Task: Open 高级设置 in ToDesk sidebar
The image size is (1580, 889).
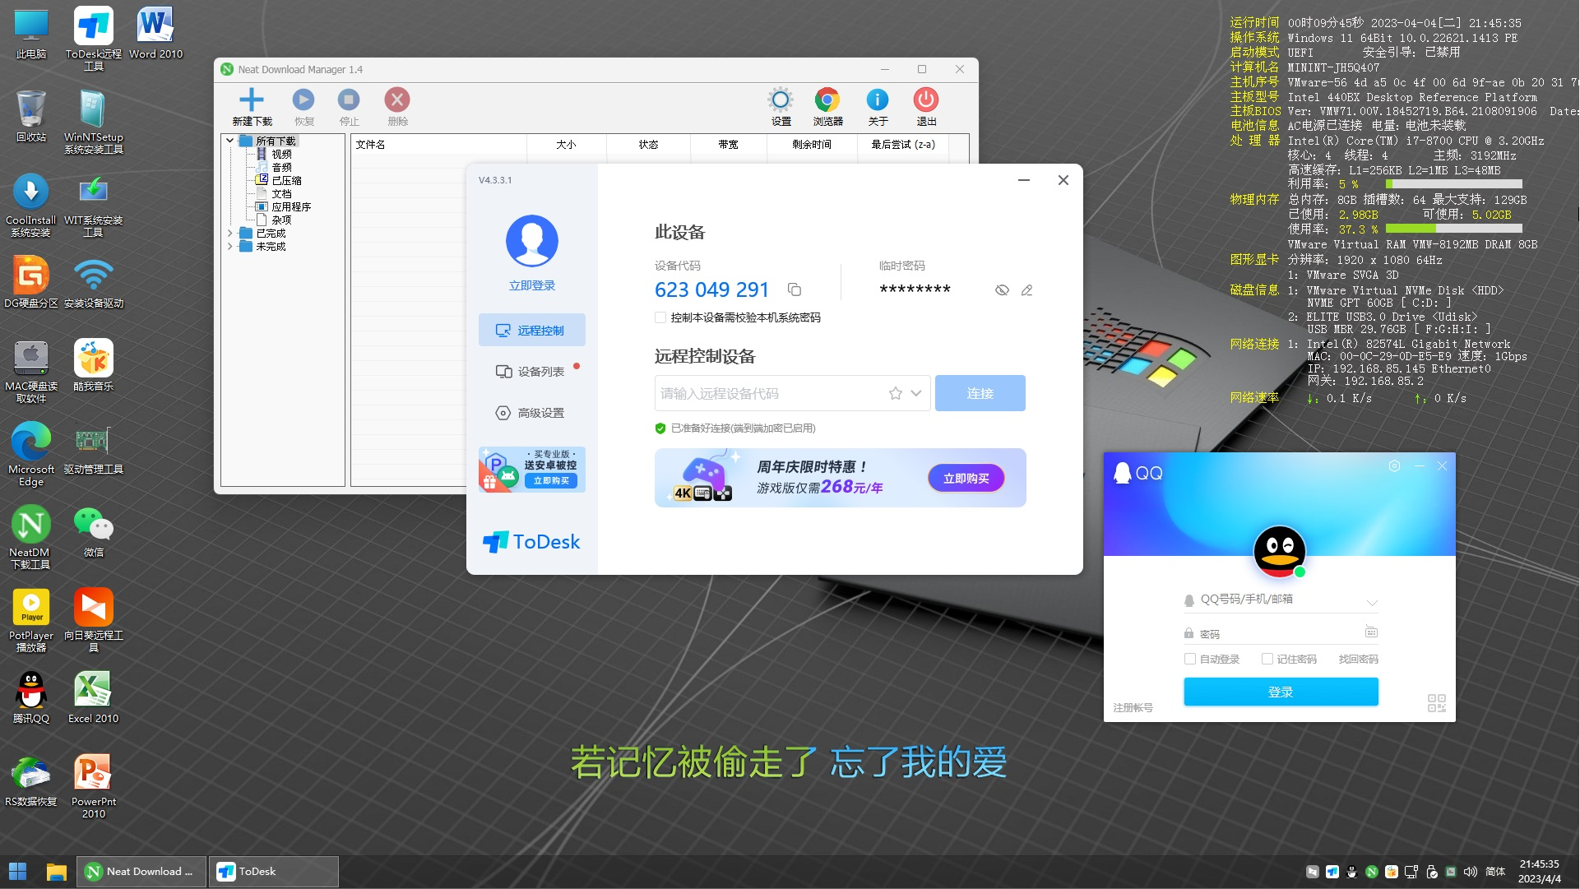Action: pos(532,413)
